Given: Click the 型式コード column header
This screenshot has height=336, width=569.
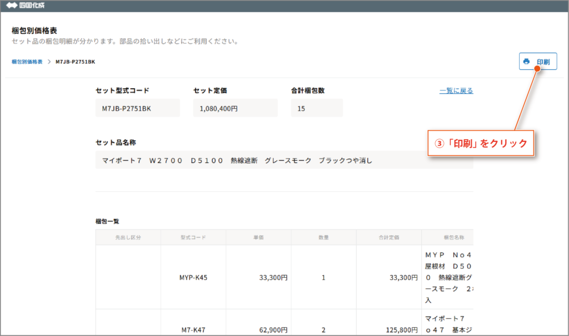Looking at the screenshot, I should pyautogui.click(x=193, y=237).
